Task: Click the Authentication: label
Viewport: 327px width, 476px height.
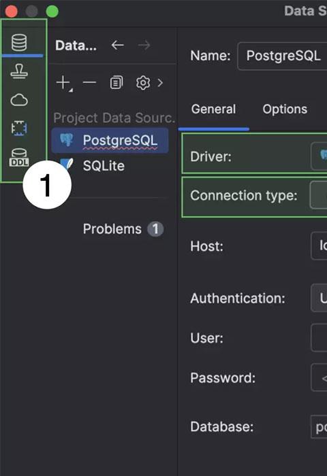Action: (238, 299)
